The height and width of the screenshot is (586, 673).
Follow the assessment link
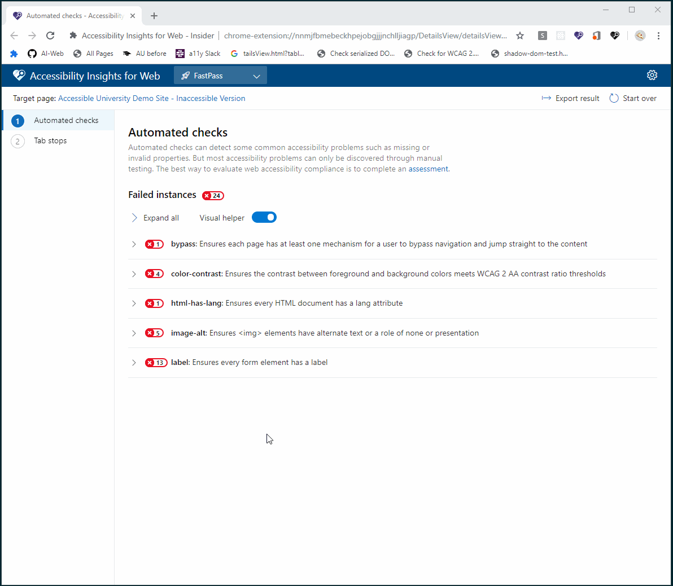[428, 169]
